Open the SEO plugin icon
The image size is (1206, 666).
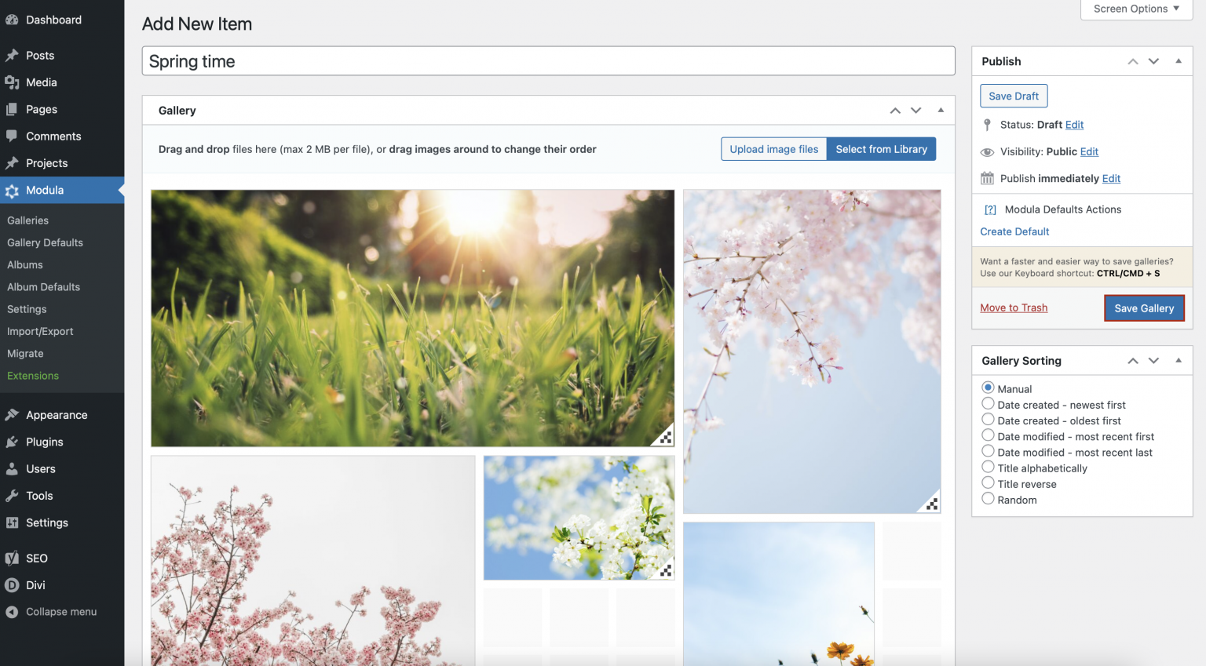point(13,558)
